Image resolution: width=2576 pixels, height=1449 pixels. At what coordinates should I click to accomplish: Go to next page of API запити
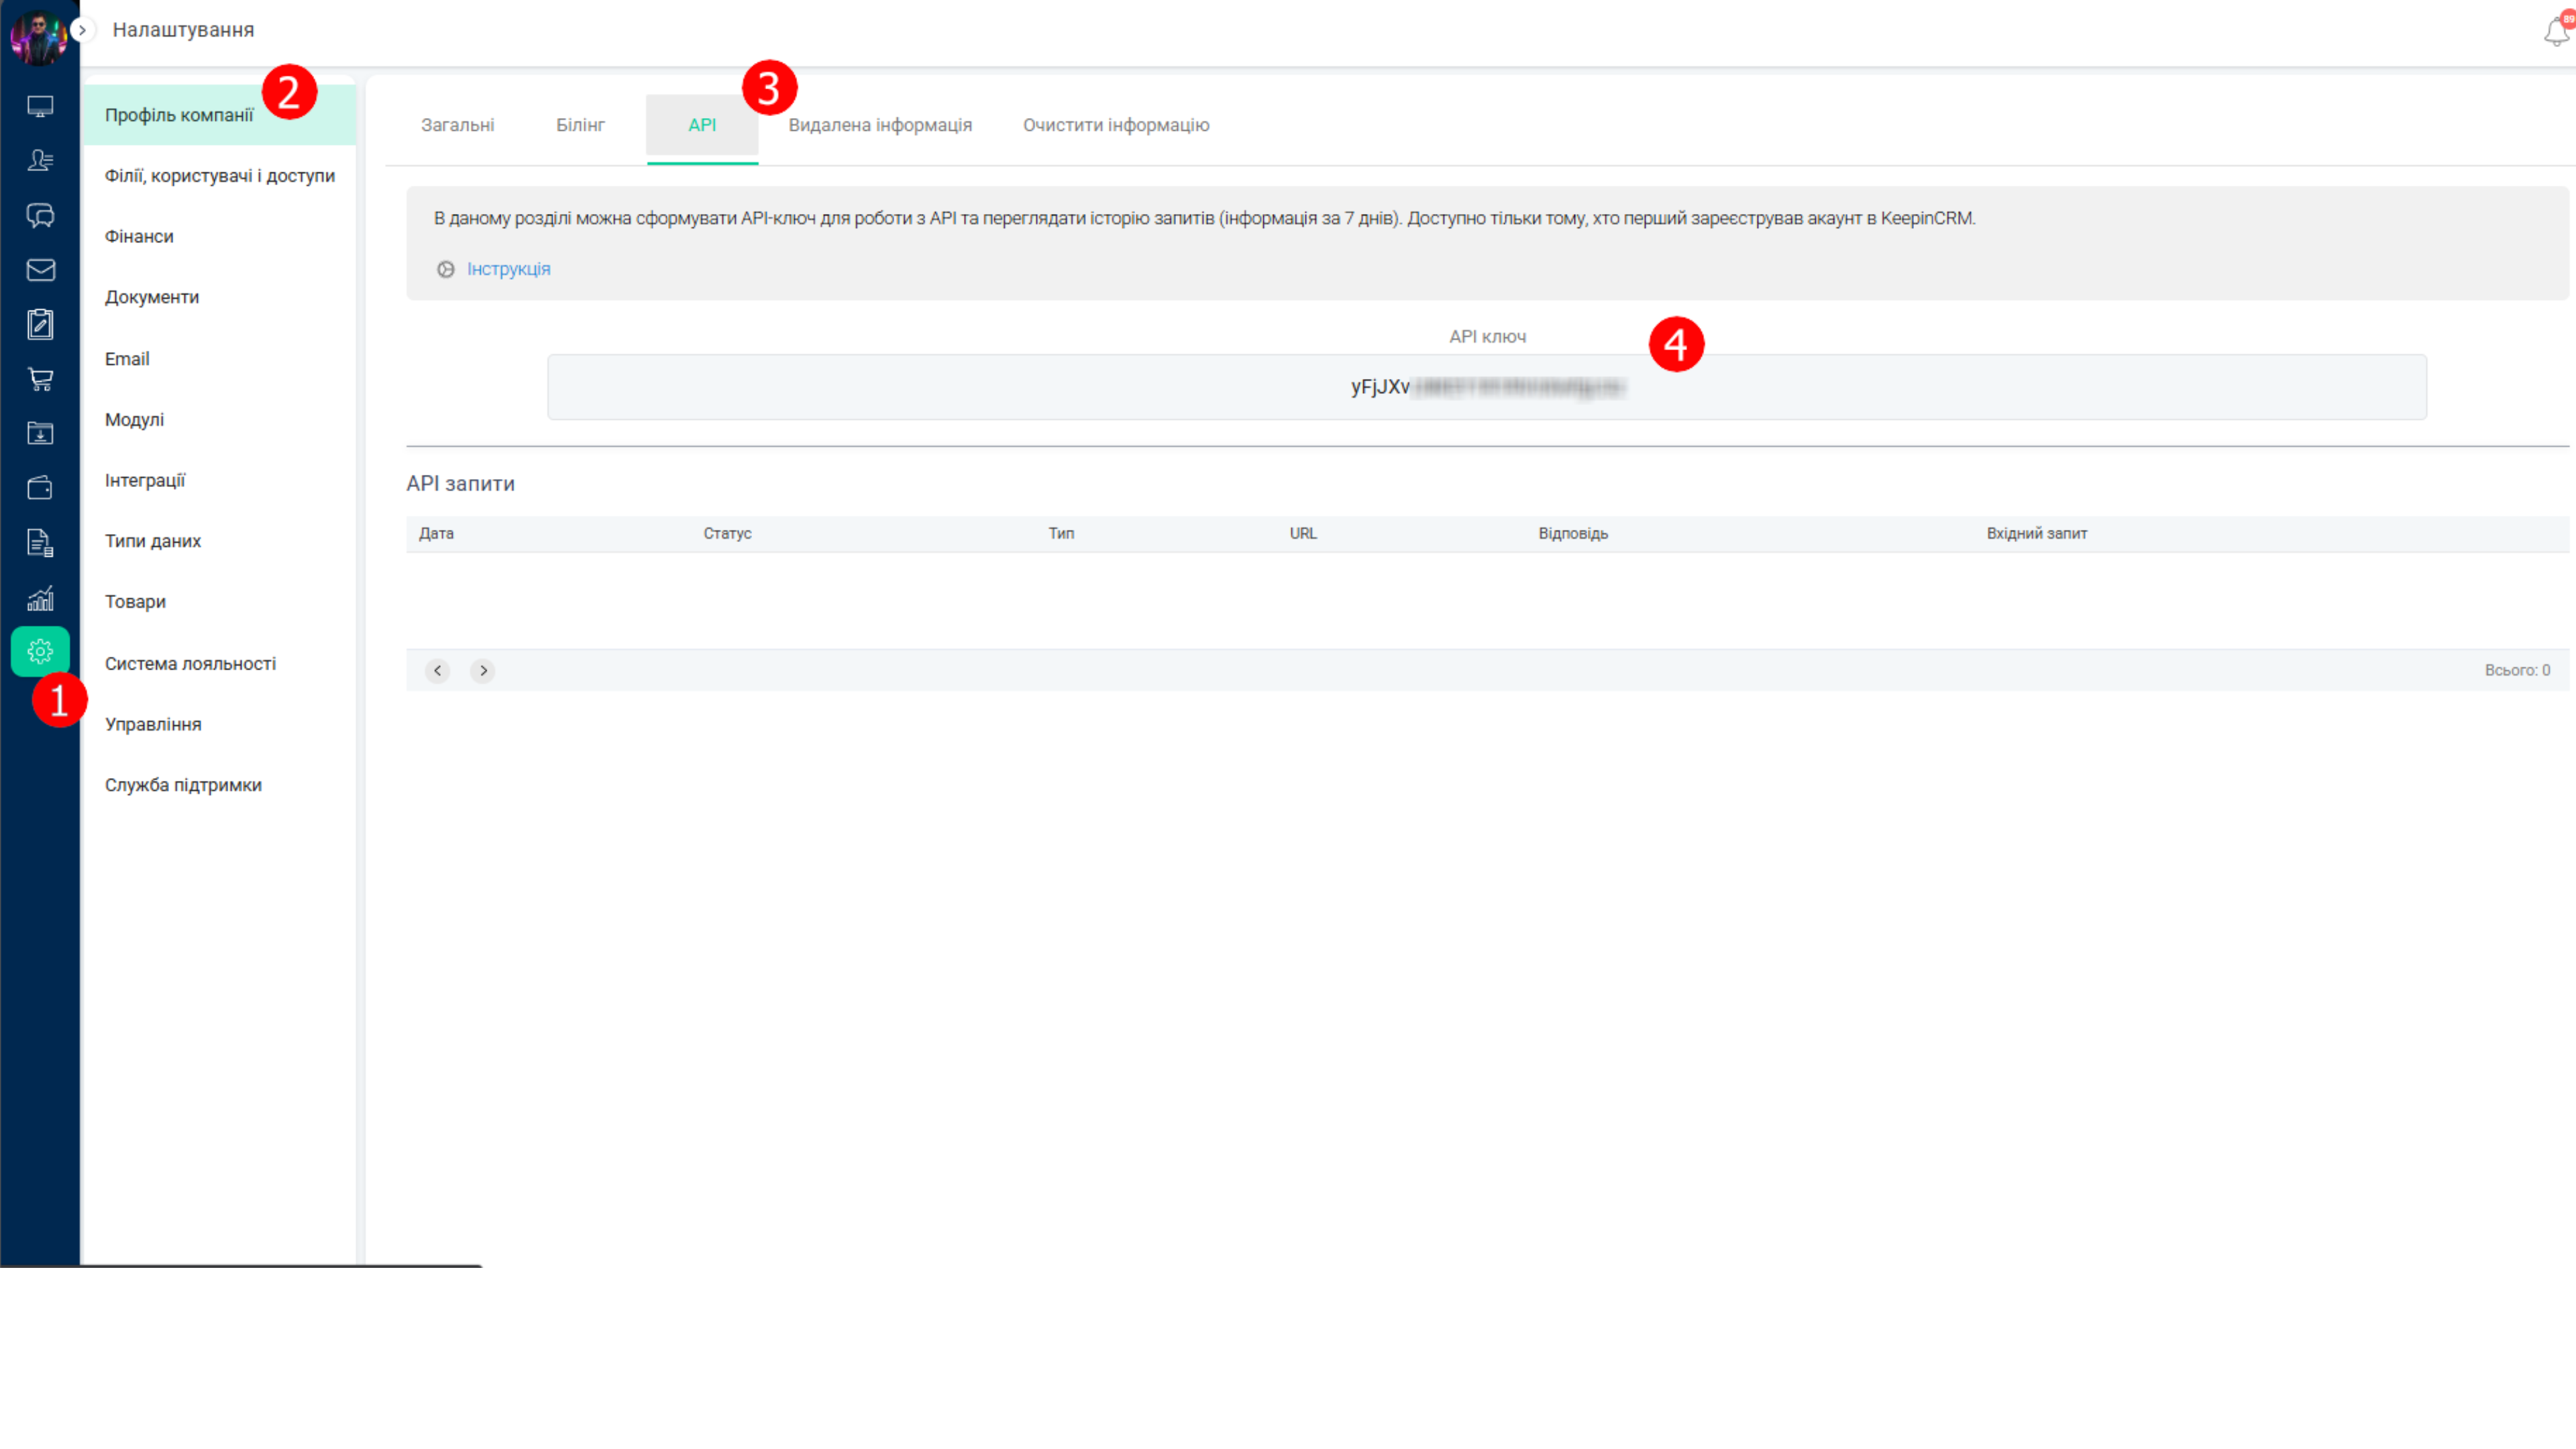483,670
